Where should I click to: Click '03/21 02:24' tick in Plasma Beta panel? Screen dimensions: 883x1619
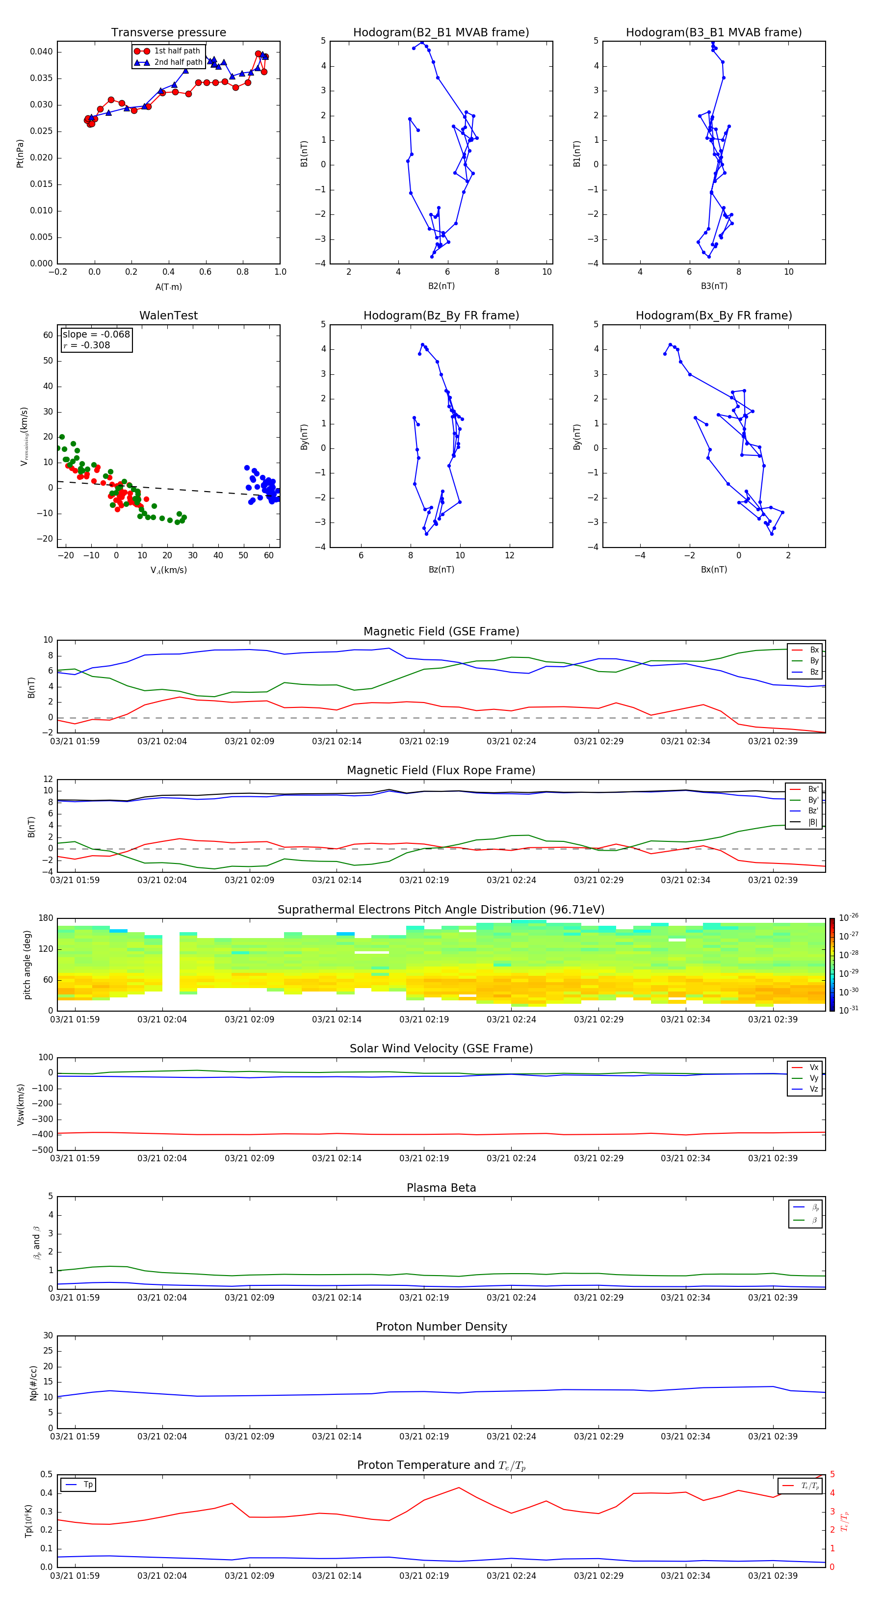click(512, 1298)
